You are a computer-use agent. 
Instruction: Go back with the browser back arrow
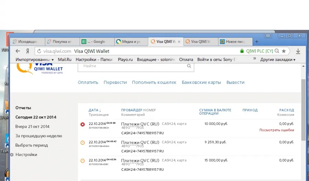pyautogui.click(x=18, y=51)
